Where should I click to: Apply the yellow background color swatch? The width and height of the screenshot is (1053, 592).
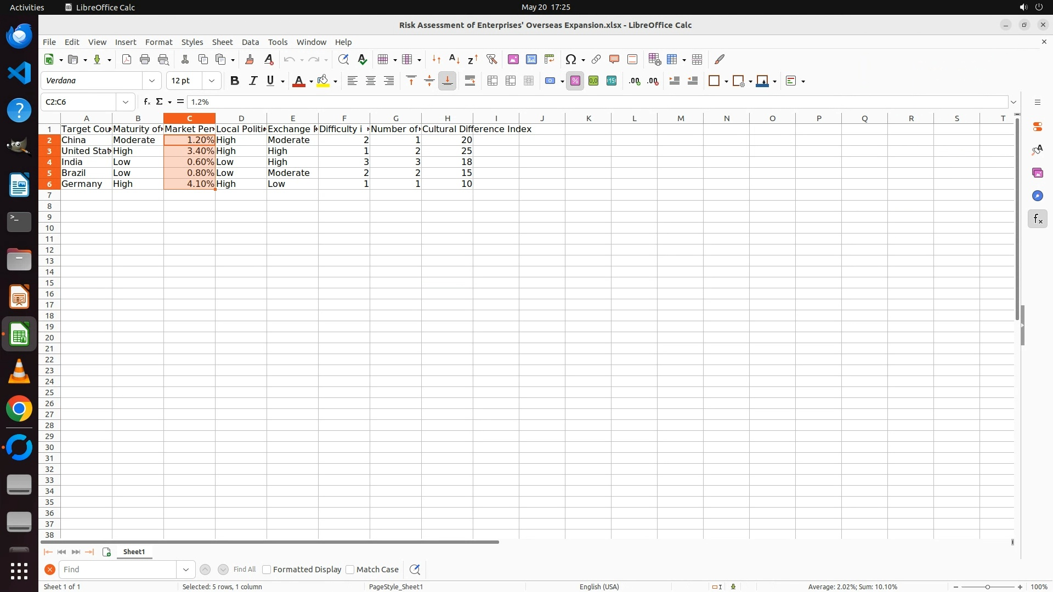(x=323, y=81)
